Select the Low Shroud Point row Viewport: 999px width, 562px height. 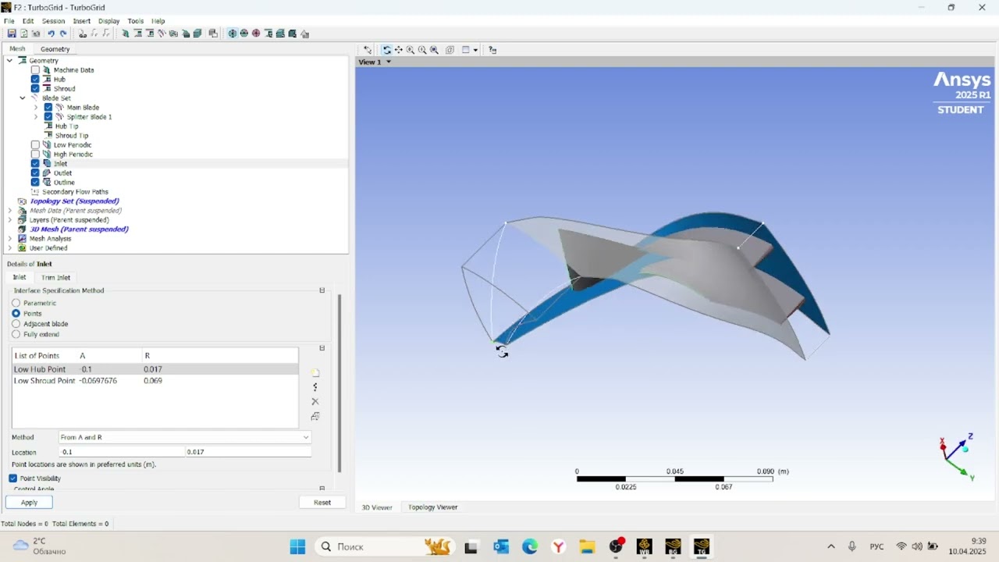155,381
